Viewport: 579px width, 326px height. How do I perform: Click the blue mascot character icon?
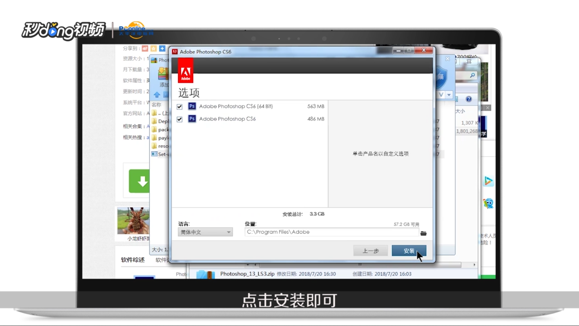pyautogui.click(x=488, y=204)
